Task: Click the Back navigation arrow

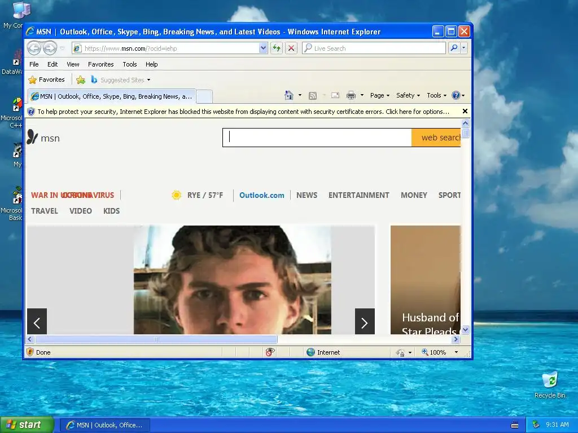Action: pyautogui.click(x=34, y=48)
